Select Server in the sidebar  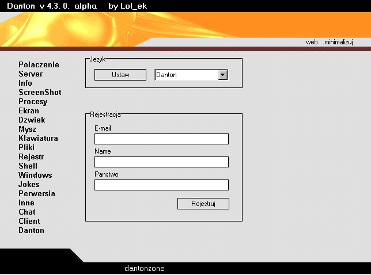click(x=31, y=74)
